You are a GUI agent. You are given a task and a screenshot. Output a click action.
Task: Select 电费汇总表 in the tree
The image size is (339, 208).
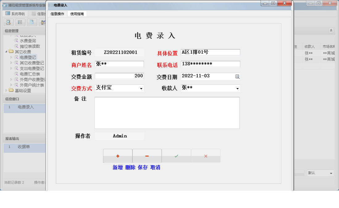point(30,74)
